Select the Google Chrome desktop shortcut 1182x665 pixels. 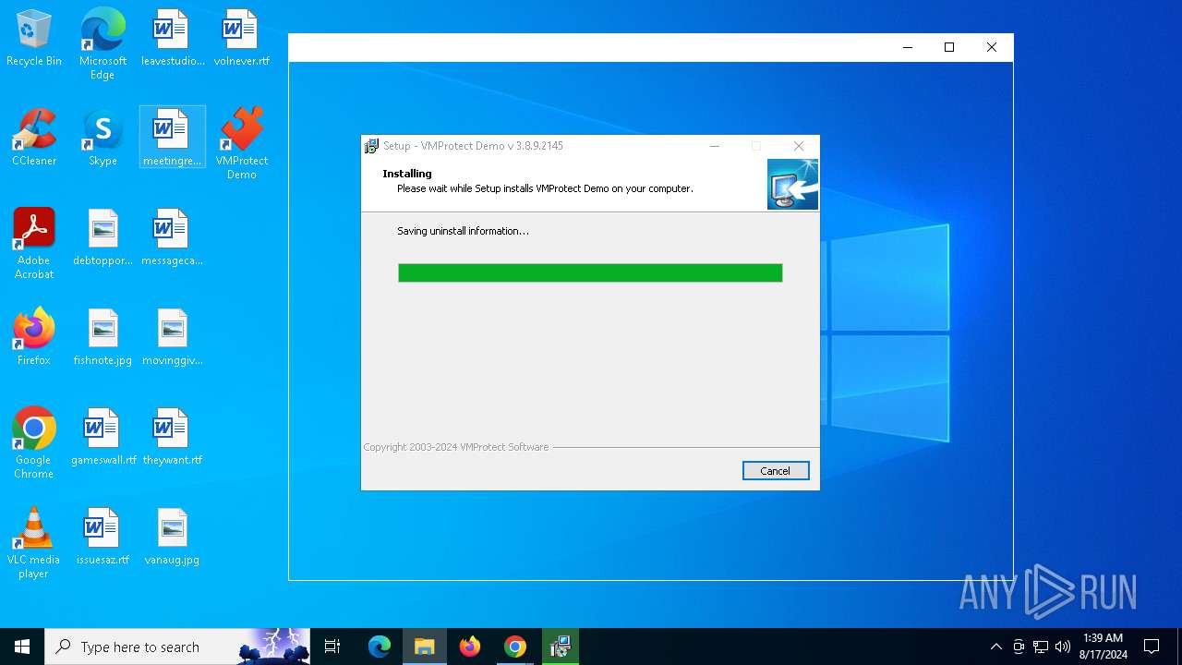tap(34, 442)
